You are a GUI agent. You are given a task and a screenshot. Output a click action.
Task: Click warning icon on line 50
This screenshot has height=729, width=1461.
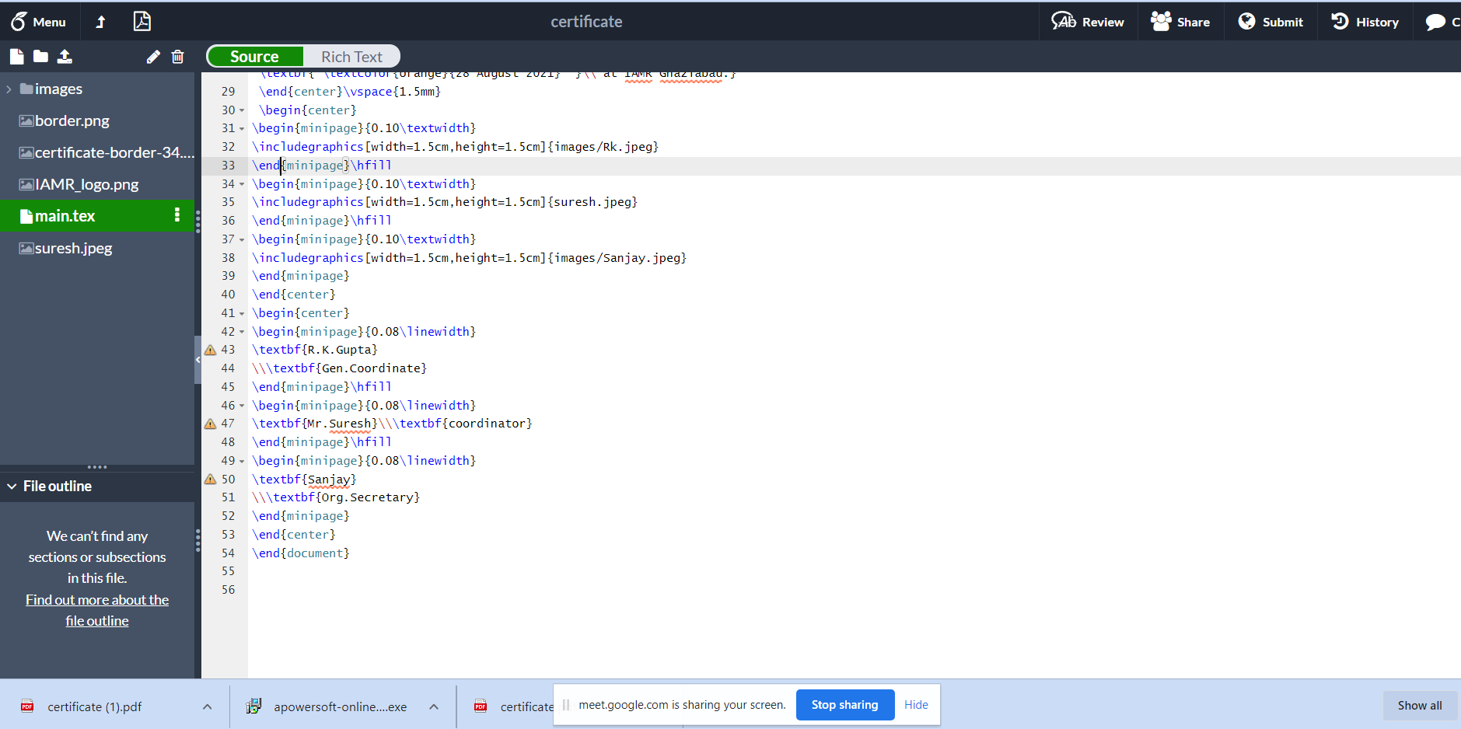(210, 479)
